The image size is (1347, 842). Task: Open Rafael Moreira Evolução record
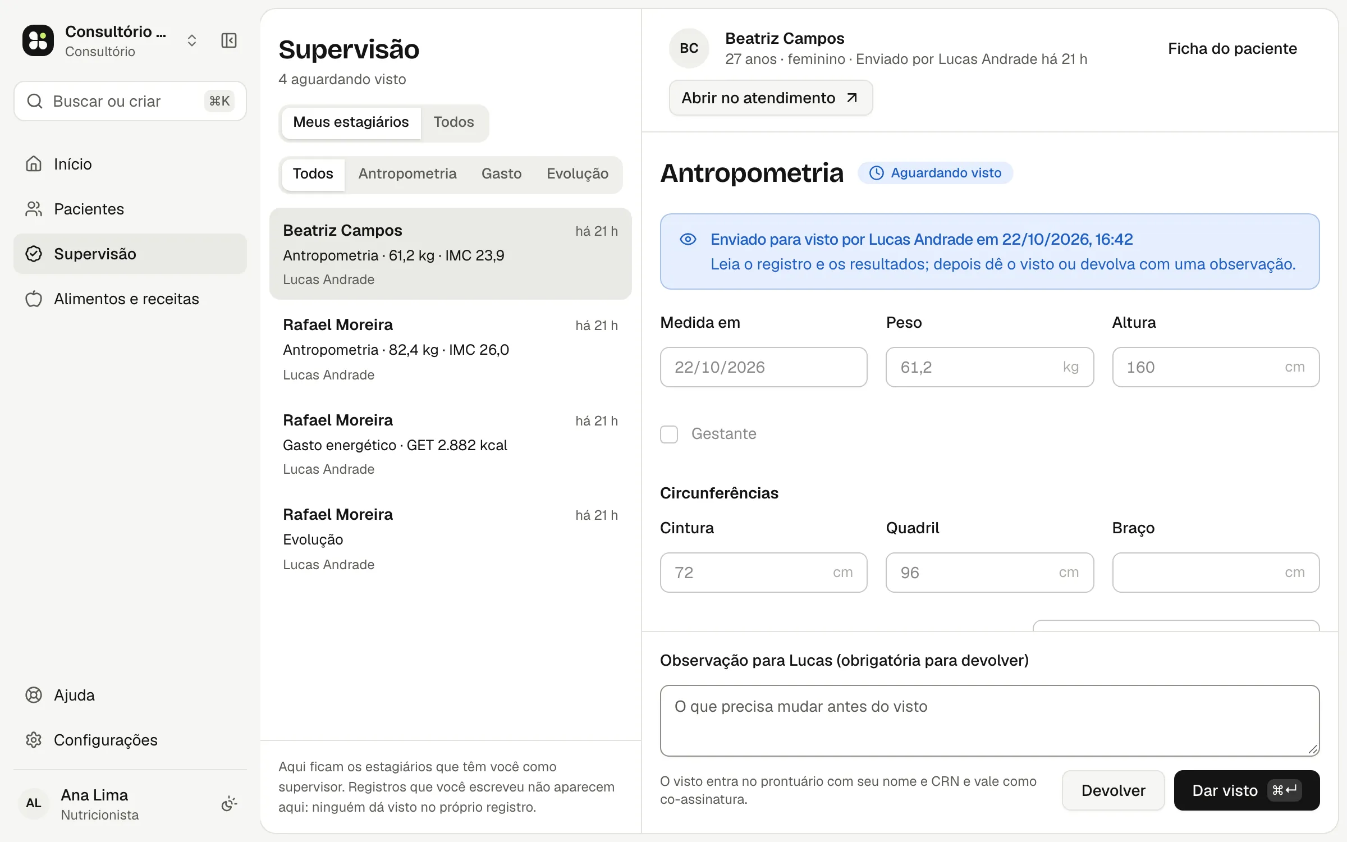click(451, 538)
